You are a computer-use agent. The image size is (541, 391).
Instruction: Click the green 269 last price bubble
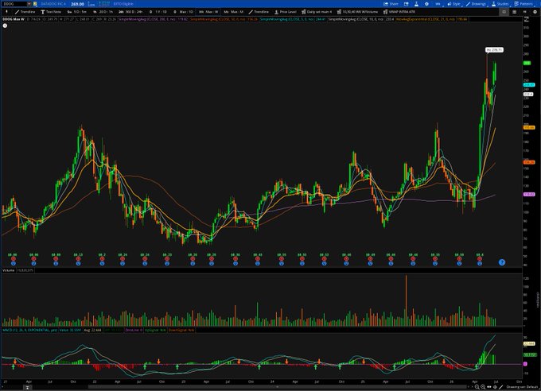[527, 63]
